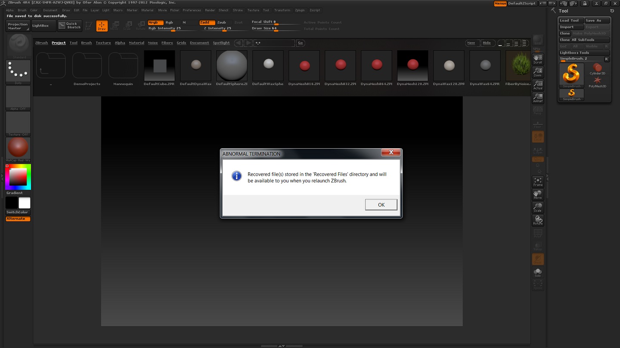This screenshot has height=348, width=620.
Task: Click the AAHalf icon
Action: [538, 98]
